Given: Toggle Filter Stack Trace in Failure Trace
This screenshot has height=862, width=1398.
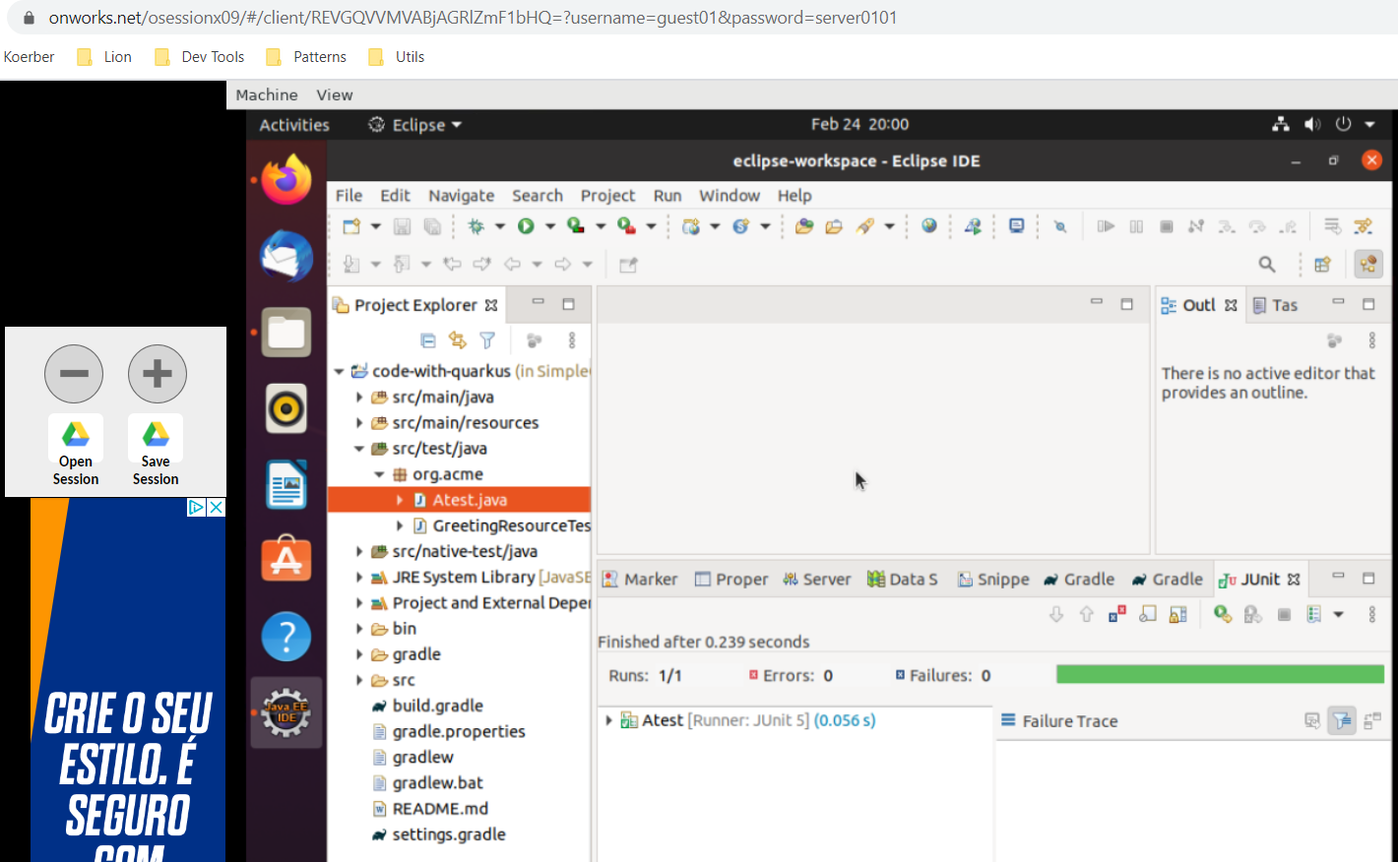Looking at the screenshot, I should 1342,720.
